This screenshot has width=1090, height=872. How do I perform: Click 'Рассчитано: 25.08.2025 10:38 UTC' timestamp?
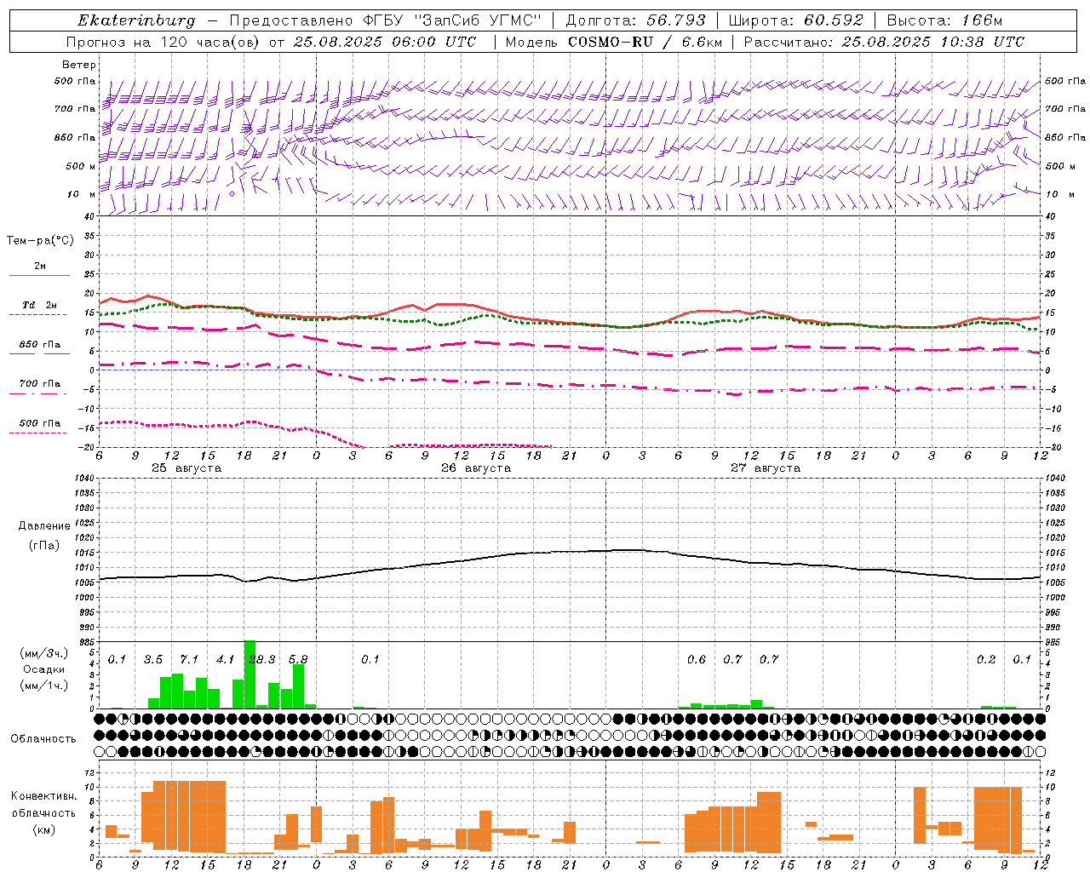[x=884, y=42]
